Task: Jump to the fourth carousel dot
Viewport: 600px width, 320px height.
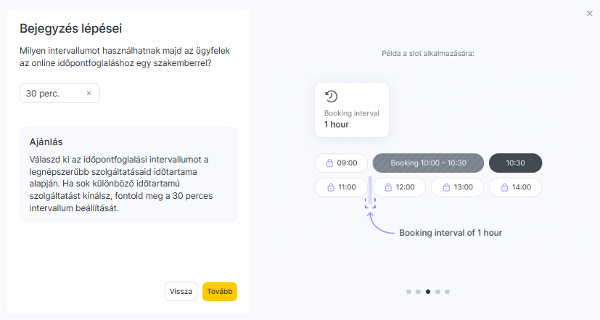Action: tap(437, 292)
